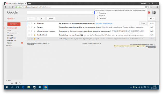The width and height of the screenshot is (163, 95).
Task: Open the Управление storage link
Action: 30,45
